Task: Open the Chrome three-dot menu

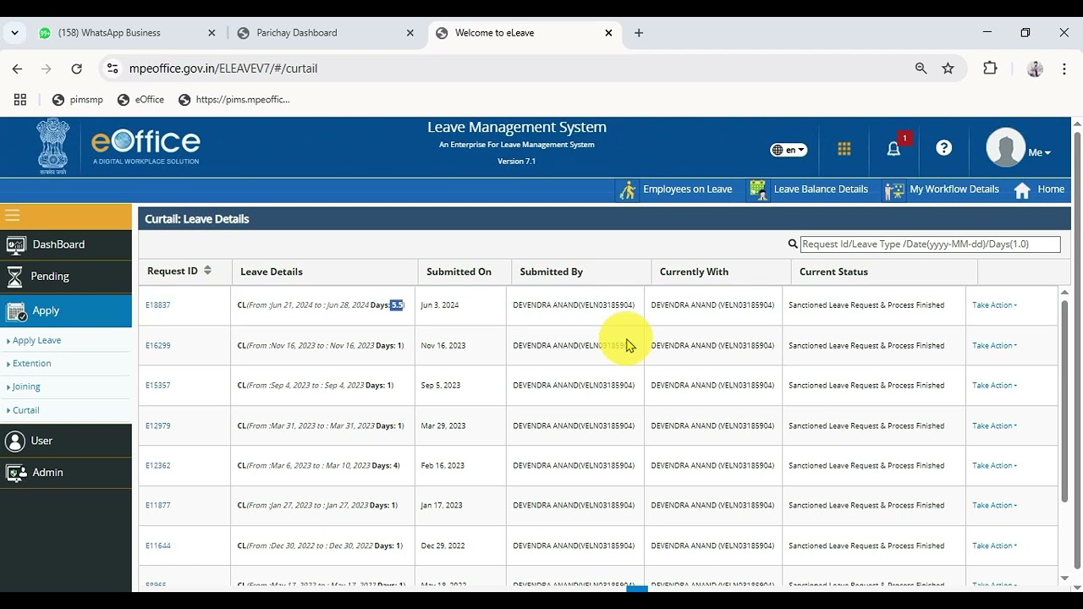Action: 1064,69
